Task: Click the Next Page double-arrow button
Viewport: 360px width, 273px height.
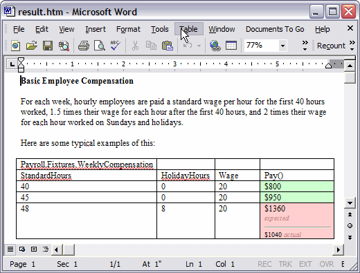Action: [350, 238]
